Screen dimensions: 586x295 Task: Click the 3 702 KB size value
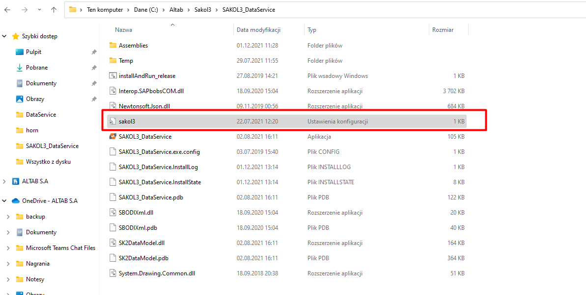tap(454, 91)
